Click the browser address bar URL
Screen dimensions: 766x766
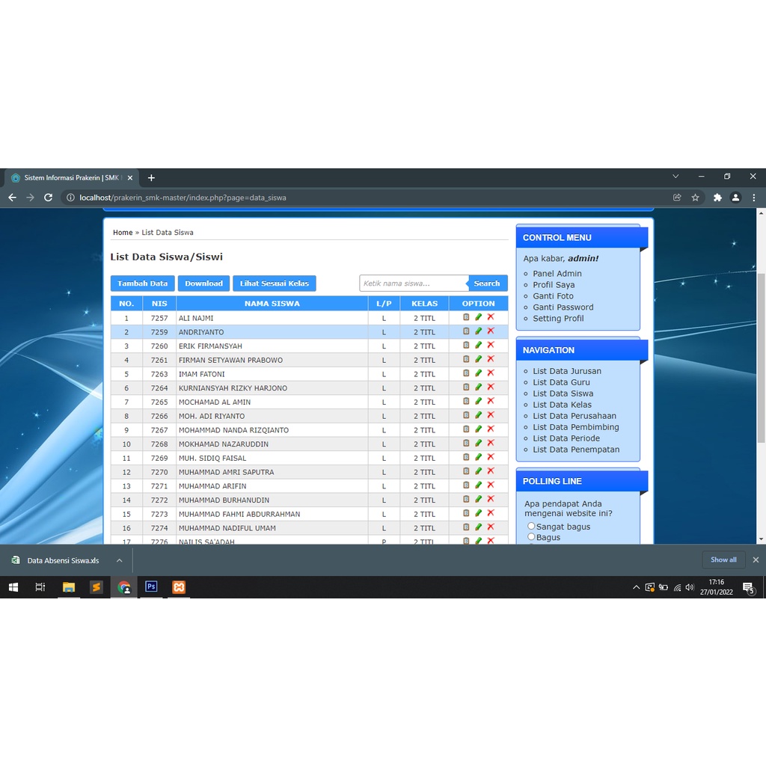click(183, 197)
